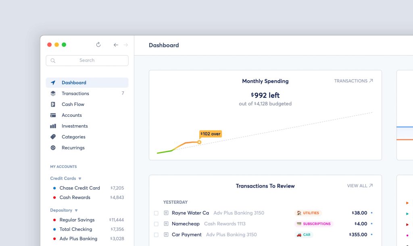This screenshot has height=246, width=413.
Task: Collapse the Depository account group
Action: 76,210
